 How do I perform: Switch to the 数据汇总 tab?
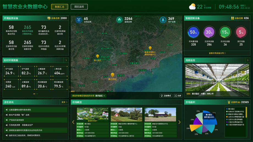[x=59, y=7]
